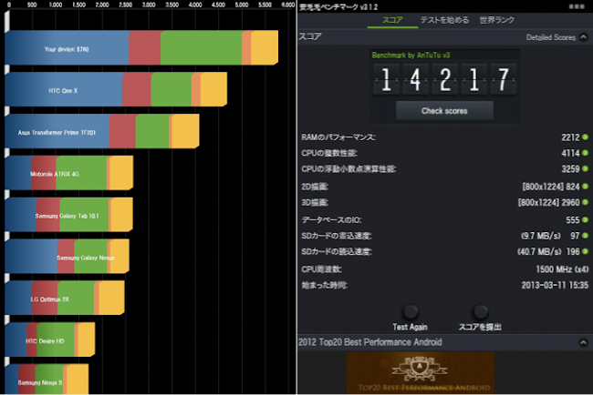Click the 安兎兎ベンチマーク v3.1.2 title
Image resolution: width=593 pixels, height=395 pixels.
(x=338, y=6)
